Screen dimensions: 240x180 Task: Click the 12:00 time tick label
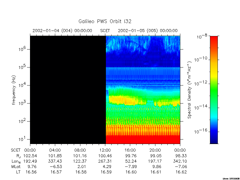click(105, 150)
